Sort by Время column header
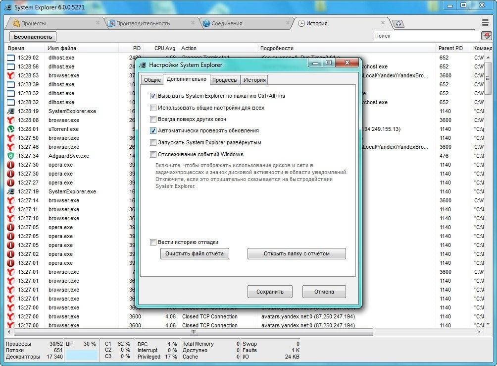 pos(25,48)
